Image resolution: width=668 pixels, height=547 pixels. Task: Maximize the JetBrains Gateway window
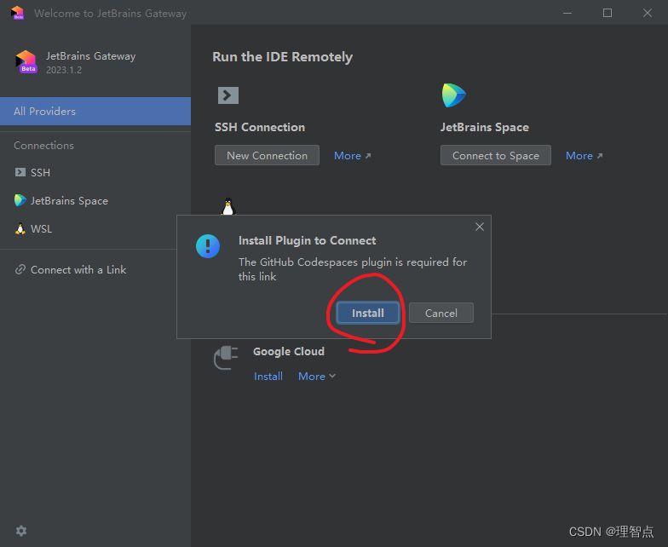pyautogui.click(x=608, y=14)
